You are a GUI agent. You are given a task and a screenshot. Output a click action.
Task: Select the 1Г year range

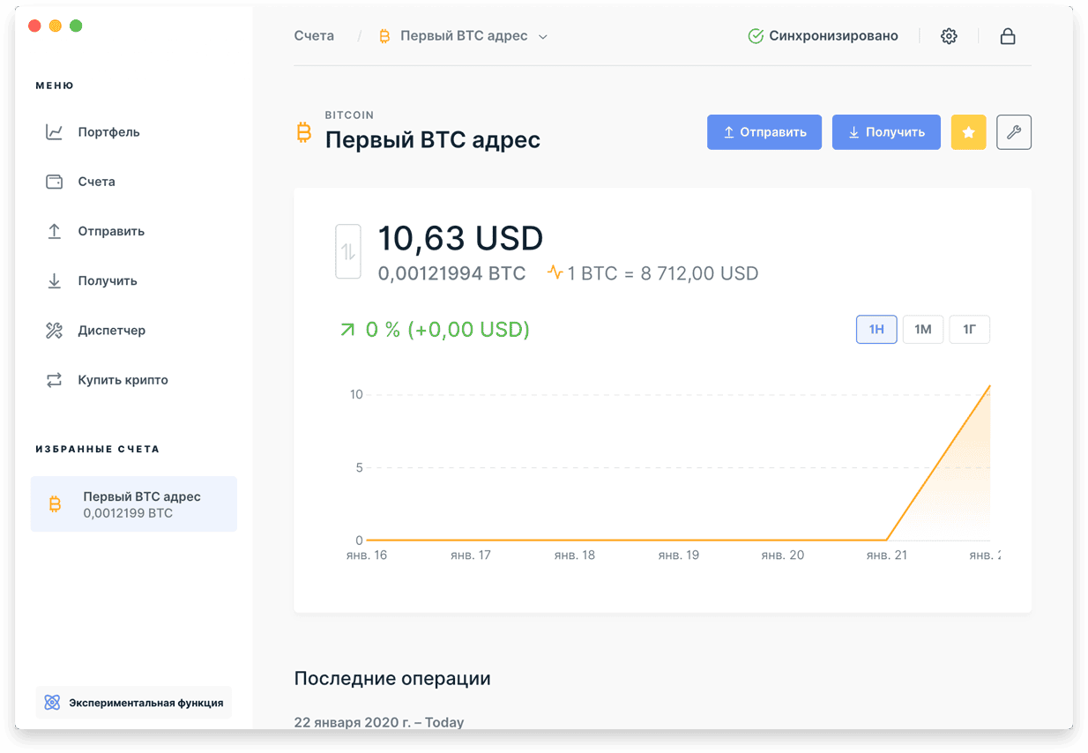(x=969, y=330)
